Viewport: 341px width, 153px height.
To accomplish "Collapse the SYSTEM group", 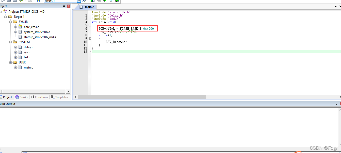I will point(11,42).
